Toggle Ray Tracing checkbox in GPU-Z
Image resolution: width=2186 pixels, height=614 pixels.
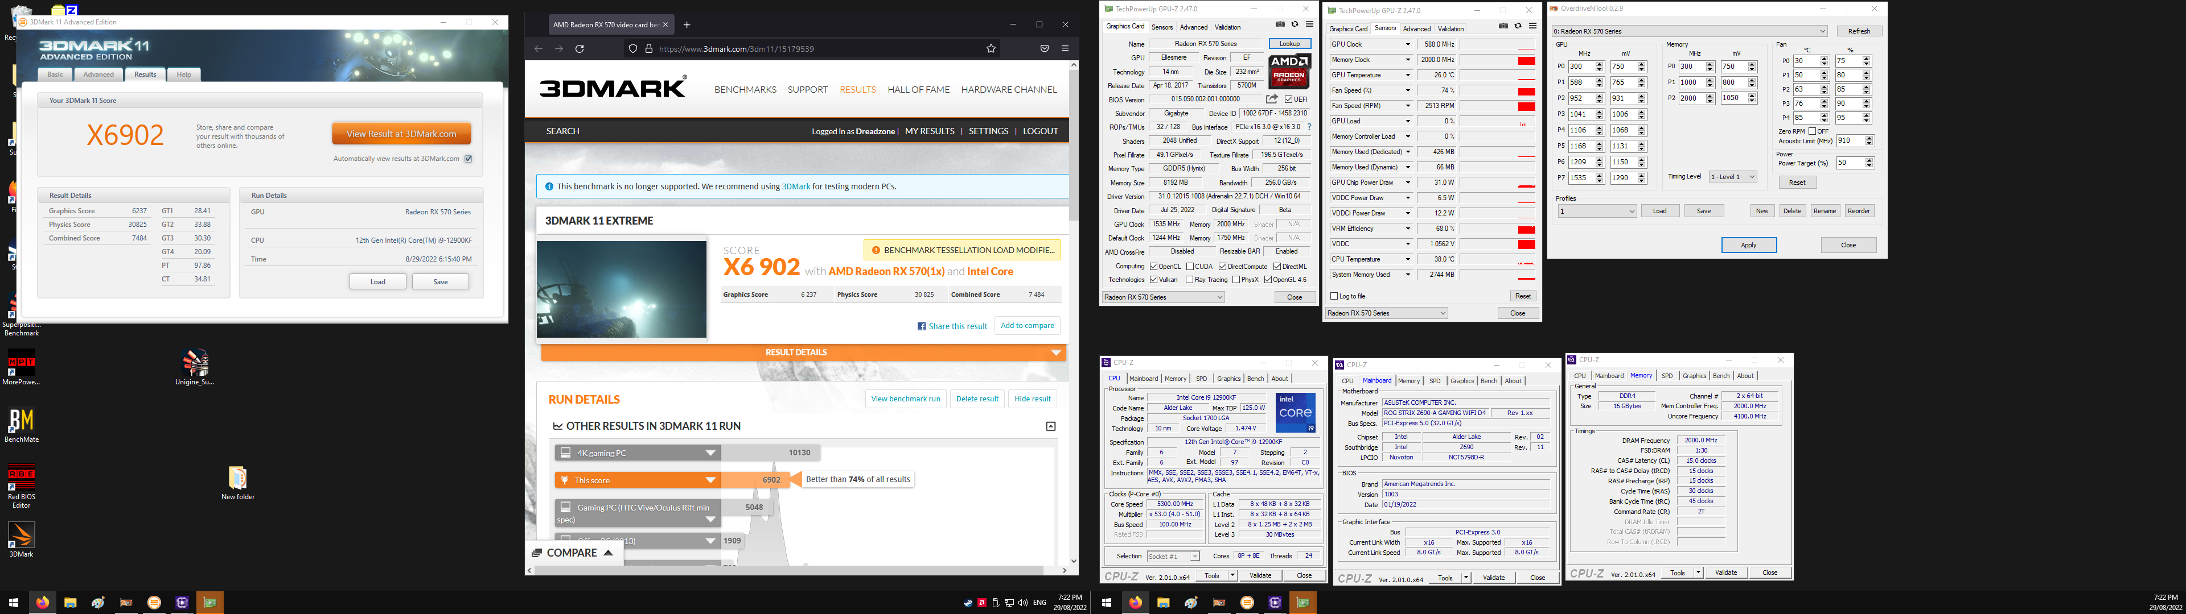[x=1189, y=279]
